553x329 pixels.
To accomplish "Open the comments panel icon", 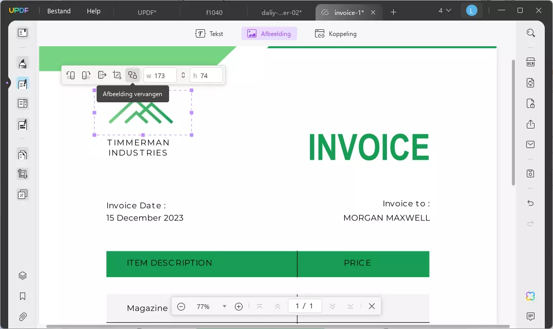I will click(531, 316).
